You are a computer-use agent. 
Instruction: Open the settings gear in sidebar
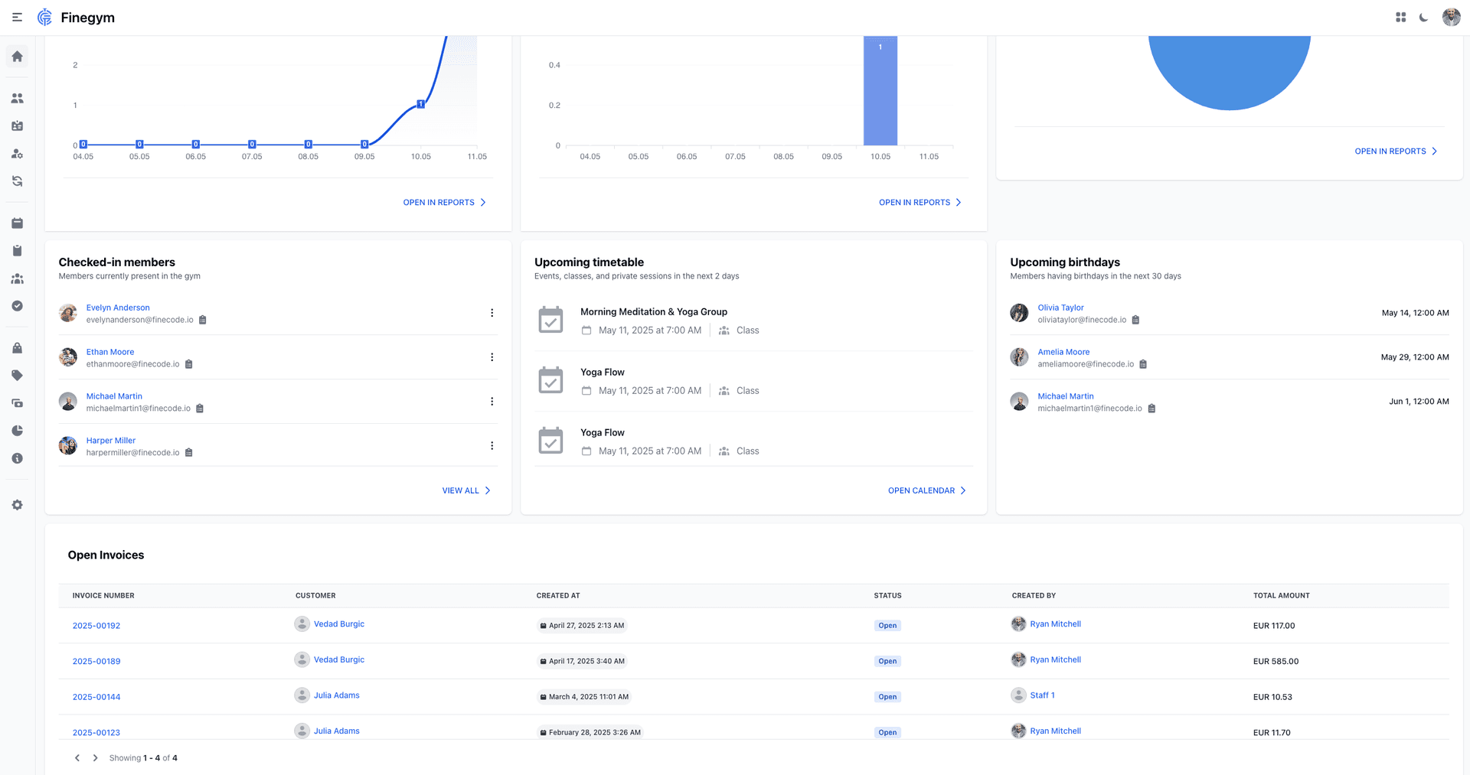(x=17, y=505)
